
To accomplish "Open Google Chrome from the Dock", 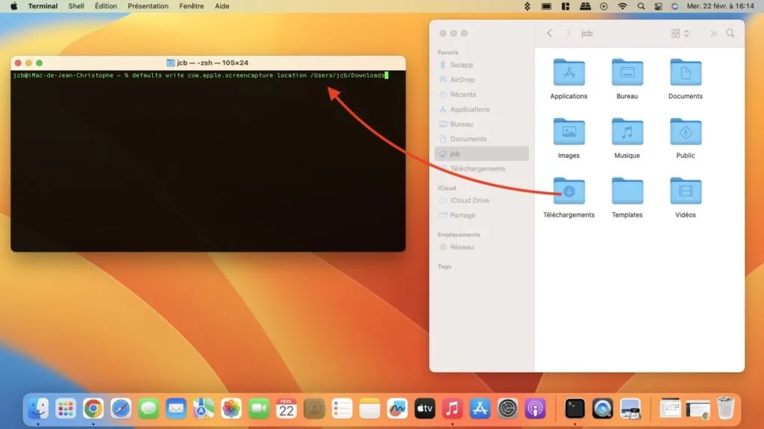I will click(94, 408).
